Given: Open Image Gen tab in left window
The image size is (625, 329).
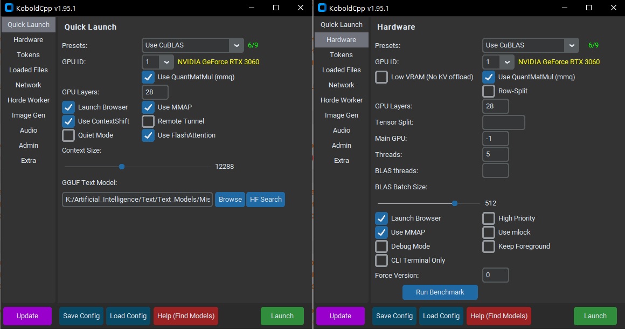Looking at the screenshot, I should pos(29,115).
